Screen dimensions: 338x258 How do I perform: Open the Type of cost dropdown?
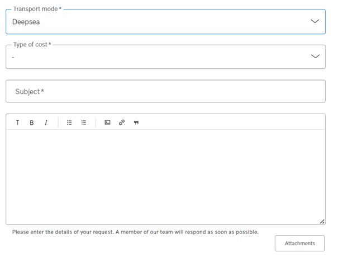coord(165,57)
